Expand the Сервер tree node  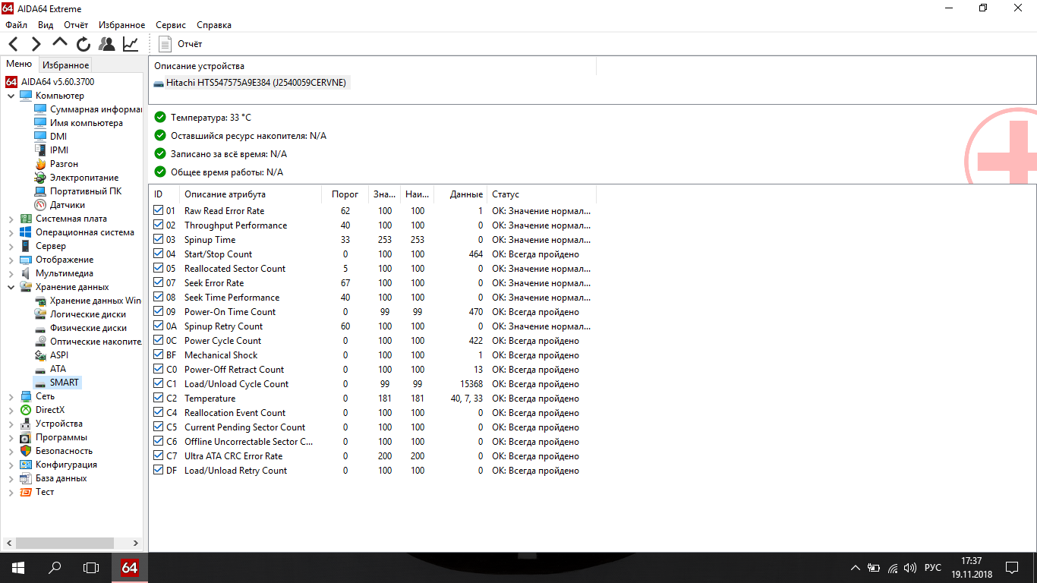(x=11, y=246)
